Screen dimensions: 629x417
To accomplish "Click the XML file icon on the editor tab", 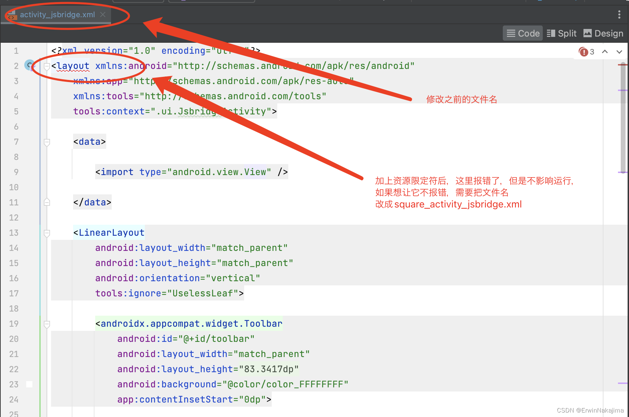I will pos(11,15).
